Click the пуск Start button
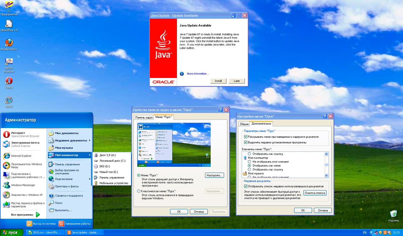 12,233
